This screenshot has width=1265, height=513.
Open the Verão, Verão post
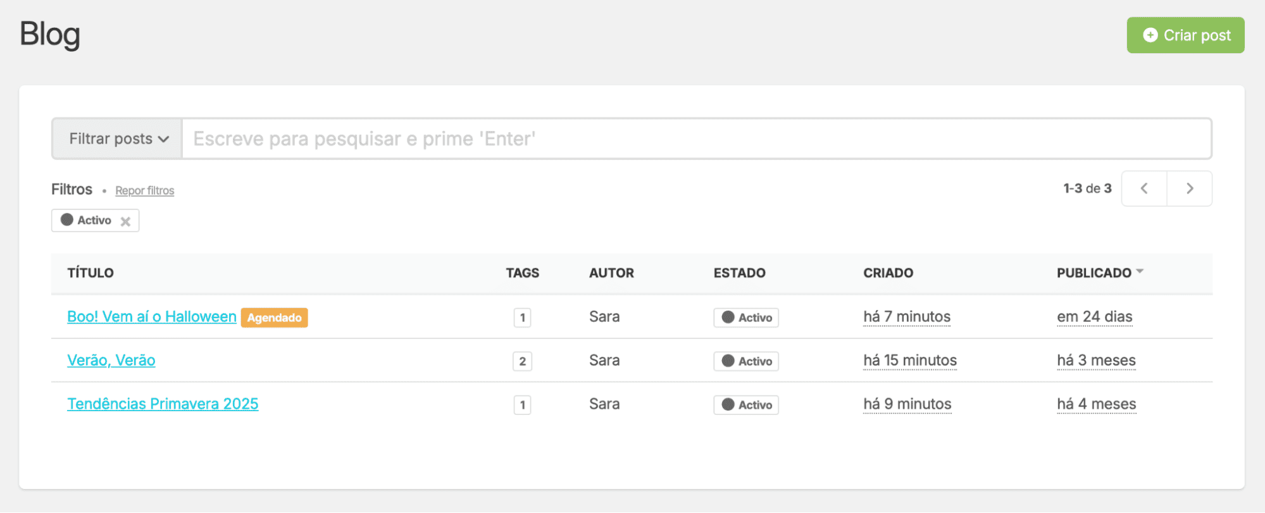click(x=111, y=361)
